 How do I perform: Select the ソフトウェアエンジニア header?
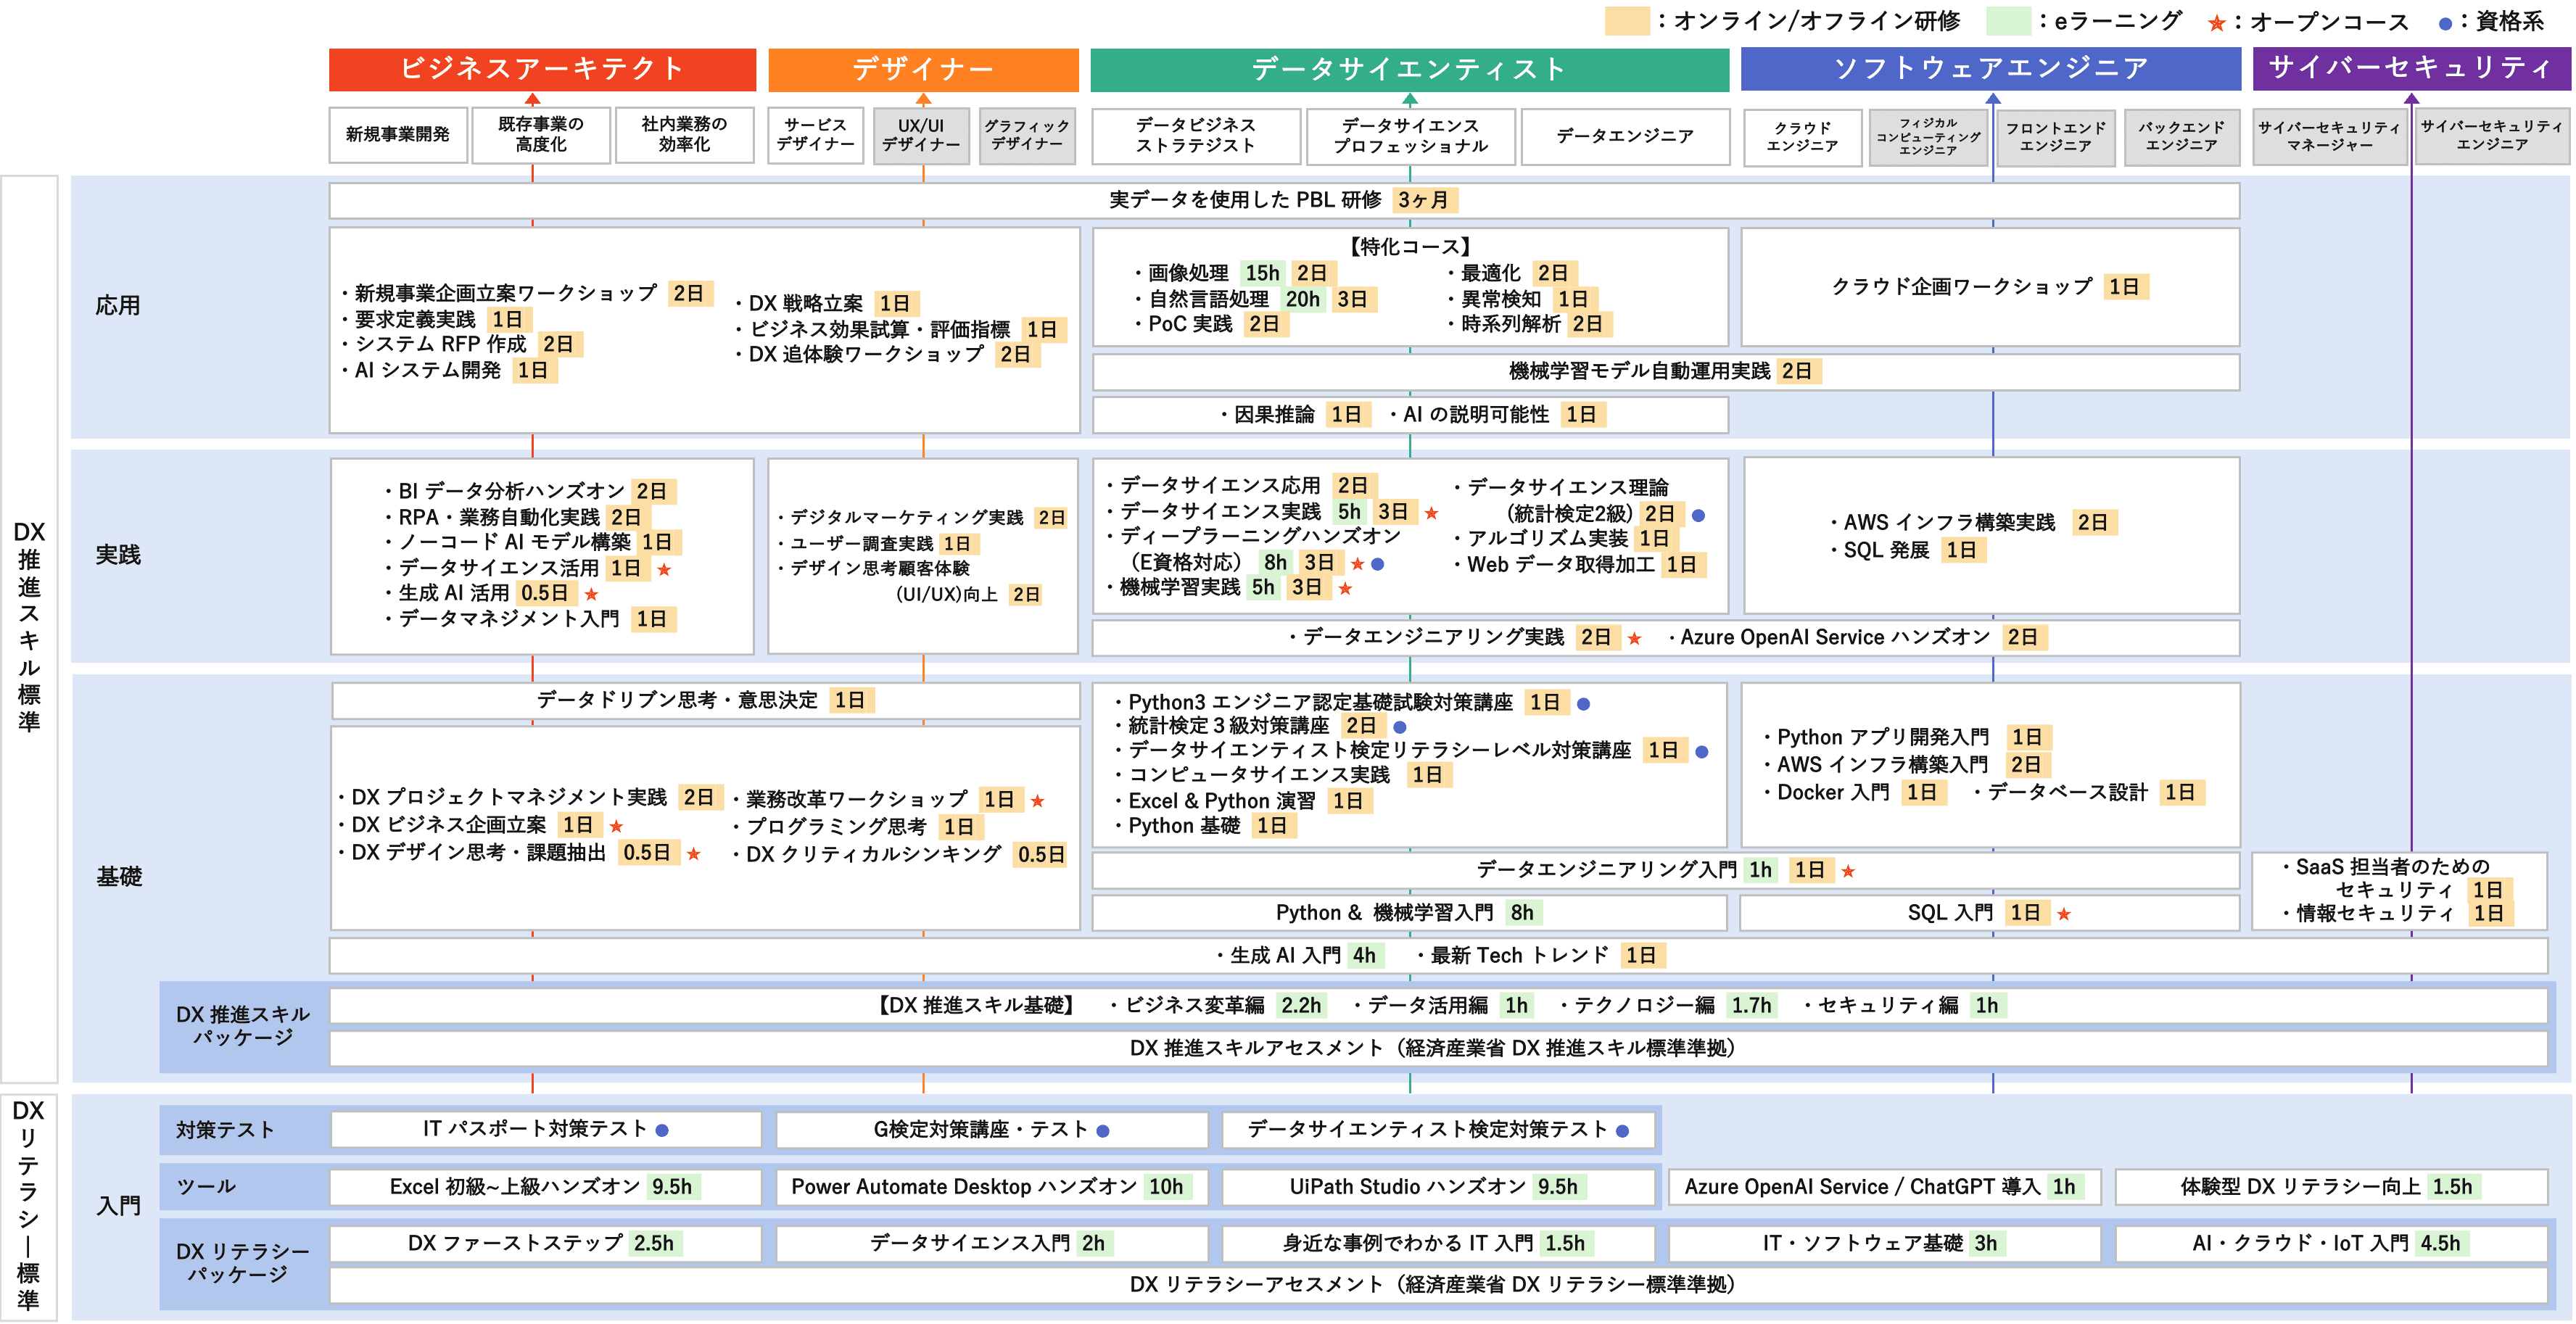point(1990,69)
